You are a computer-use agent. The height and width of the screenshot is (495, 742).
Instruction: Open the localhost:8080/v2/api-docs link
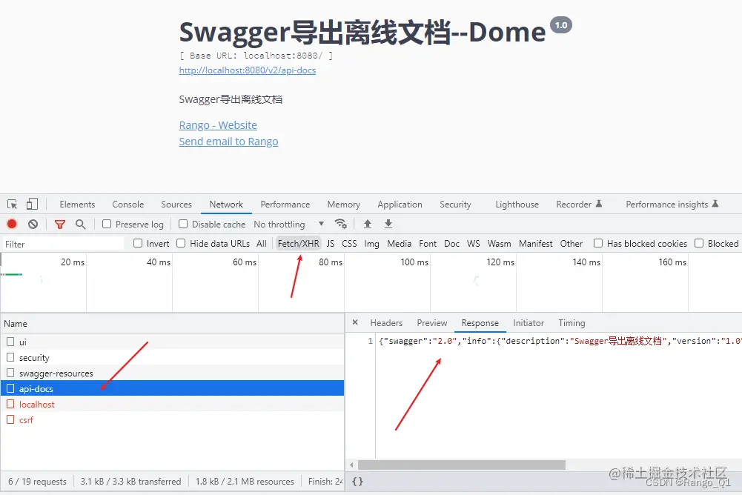click(x=248, y=70)
